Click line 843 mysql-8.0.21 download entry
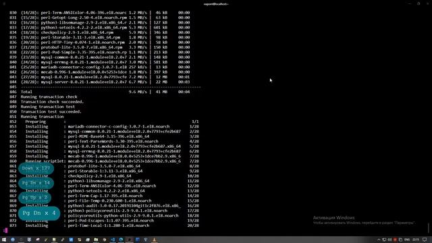The width and height of the screenshot is (432, 243). [x=105, y=77]
